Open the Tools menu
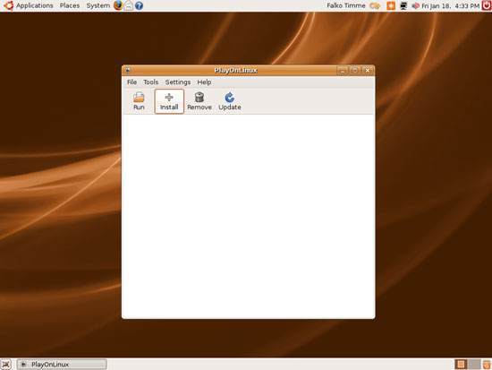492x370 pixels. [150, 82]
